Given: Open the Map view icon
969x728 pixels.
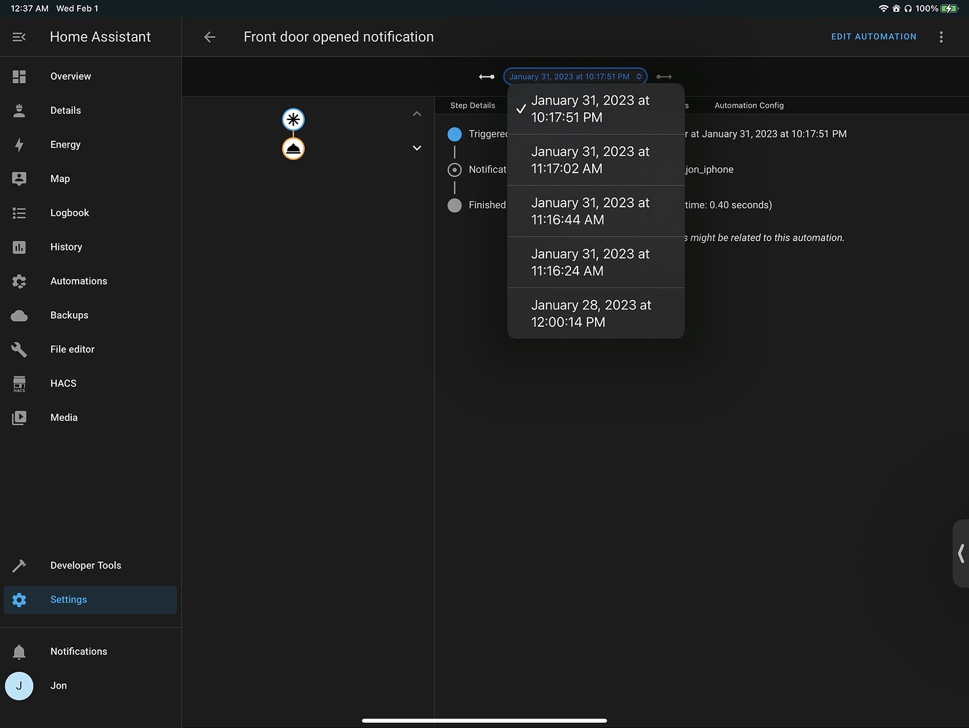Looking at the screenshot, I should (19, 178).
